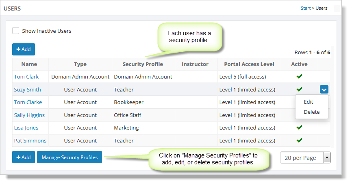This screenshot has height=185, width=352.
Task: Click Suzy Smith's active checkmark icon
Action: click(x=300, y=89)
